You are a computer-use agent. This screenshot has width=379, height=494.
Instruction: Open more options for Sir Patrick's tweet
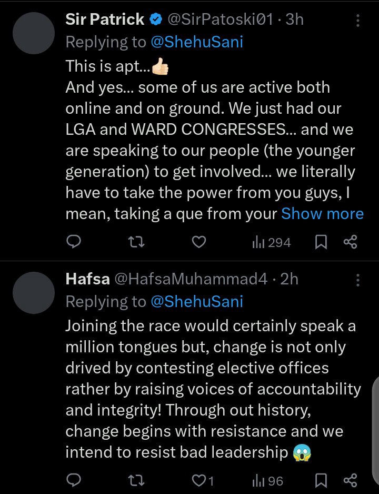tap(358, 21)
